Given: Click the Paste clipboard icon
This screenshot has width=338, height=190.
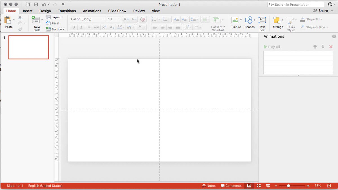Looking at the screenshot, I should 8,20.
